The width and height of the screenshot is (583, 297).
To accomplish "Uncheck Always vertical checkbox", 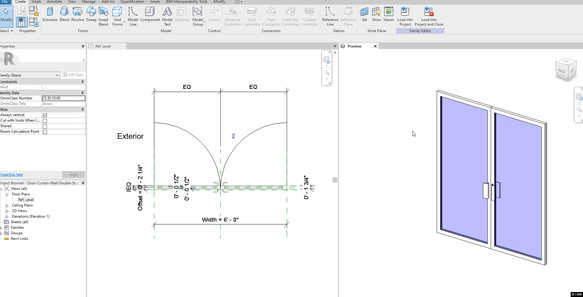I will click(45, 115).
